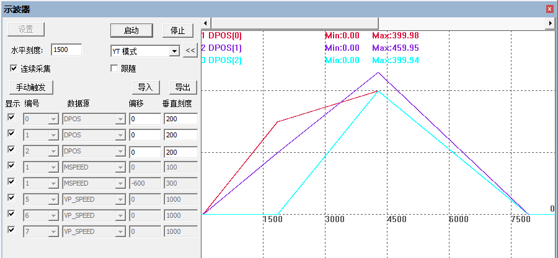Click the chart scrollbar left arrow
The height and width of the screenshot is (258, 558).
[x=206, y=23]
